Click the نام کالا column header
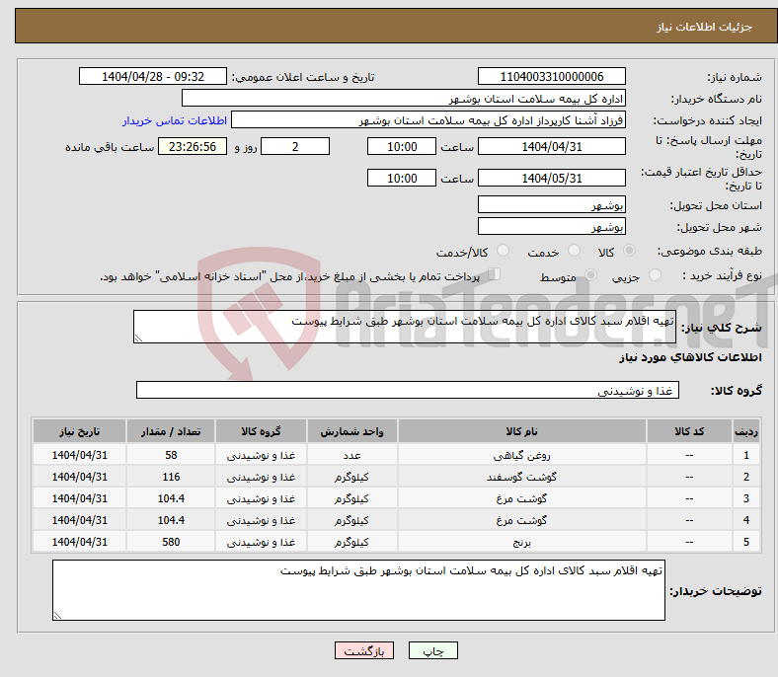 pos(522,431)
